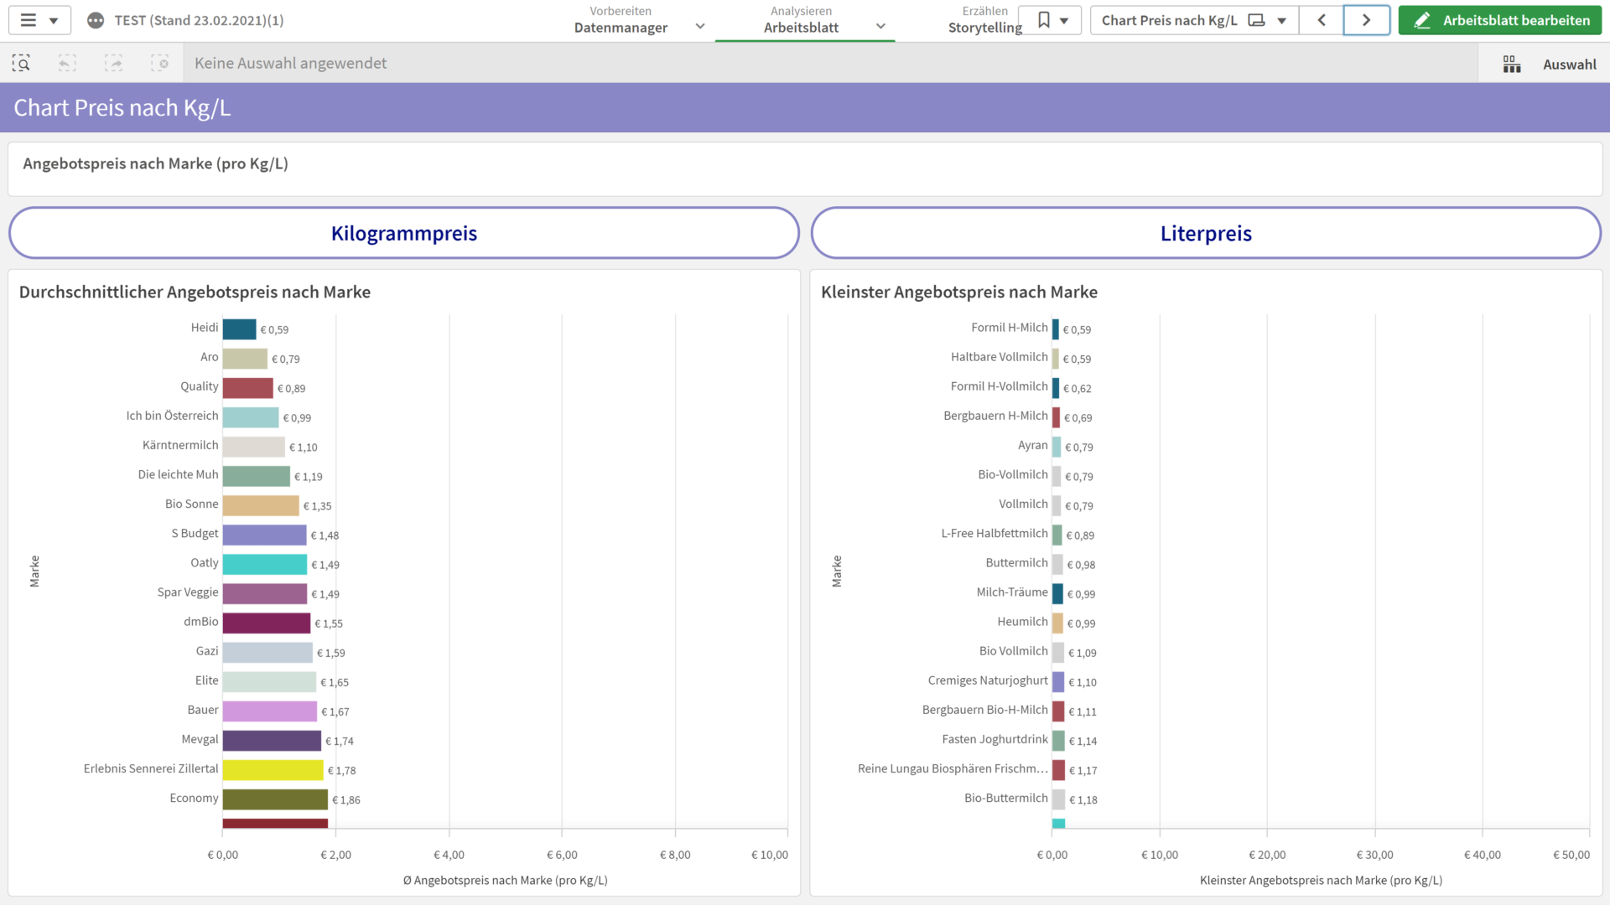Click the Kilogrammpreis button
1610x905 pixels.
coord(404,233)
